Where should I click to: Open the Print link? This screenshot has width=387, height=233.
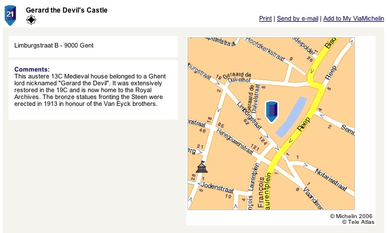tap(265, 18)
